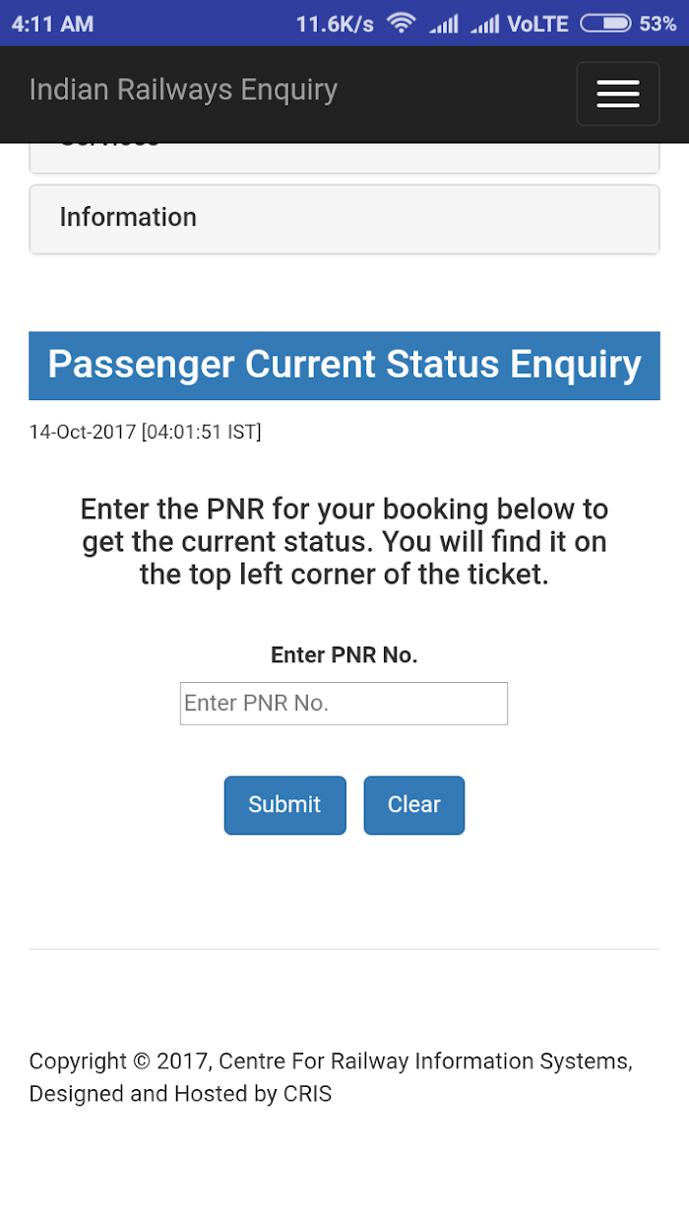This screenshot has width=689, height=1226.
Task: Expand the Information panel
Action: coord(344,219)
